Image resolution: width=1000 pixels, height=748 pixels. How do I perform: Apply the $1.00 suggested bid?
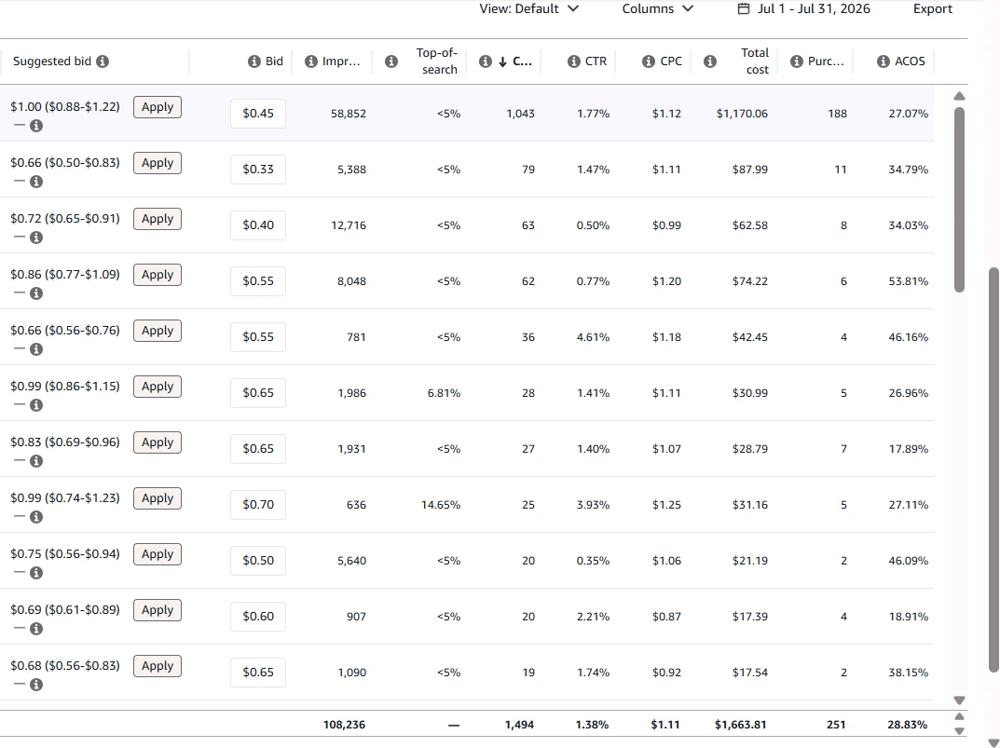point(158,107)
